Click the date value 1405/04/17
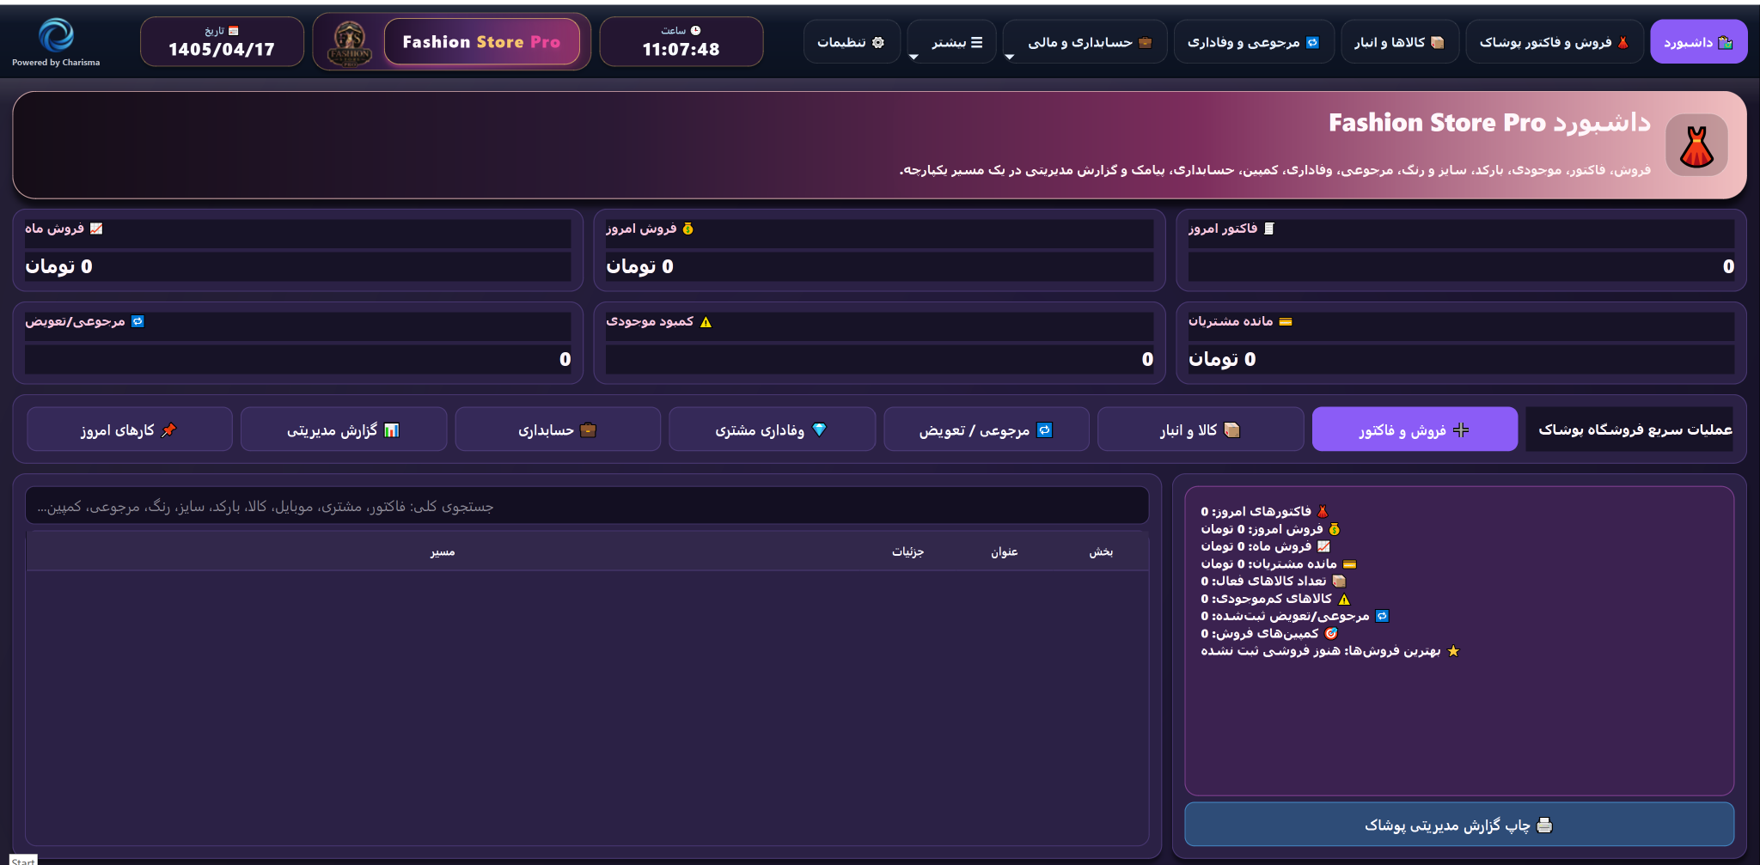This screenshot has width=1760, height=865. point(222,50)
